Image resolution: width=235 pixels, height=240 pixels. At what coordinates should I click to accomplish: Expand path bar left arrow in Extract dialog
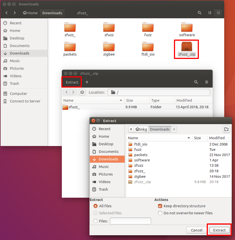tap(131, 129)
